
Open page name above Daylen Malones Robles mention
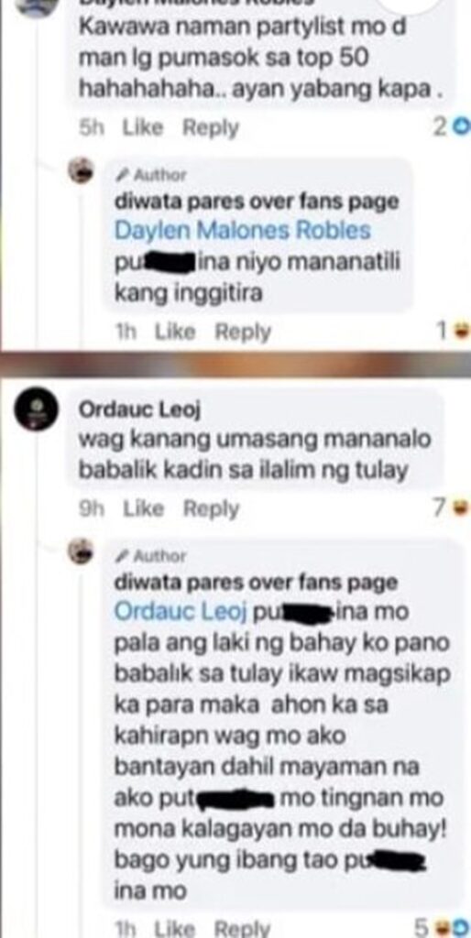[x=257, y=202]
